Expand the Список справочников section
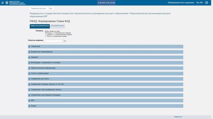This screenshot has height=119, width=213. (x=106, y=73)
